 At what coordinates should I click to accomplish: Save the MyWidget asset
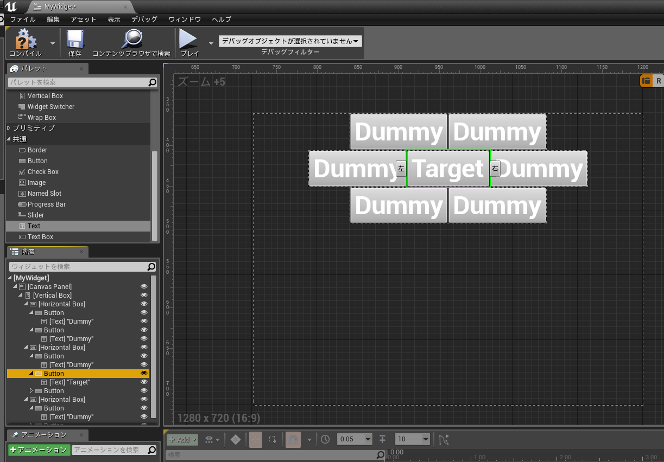[x=75, y=43]
